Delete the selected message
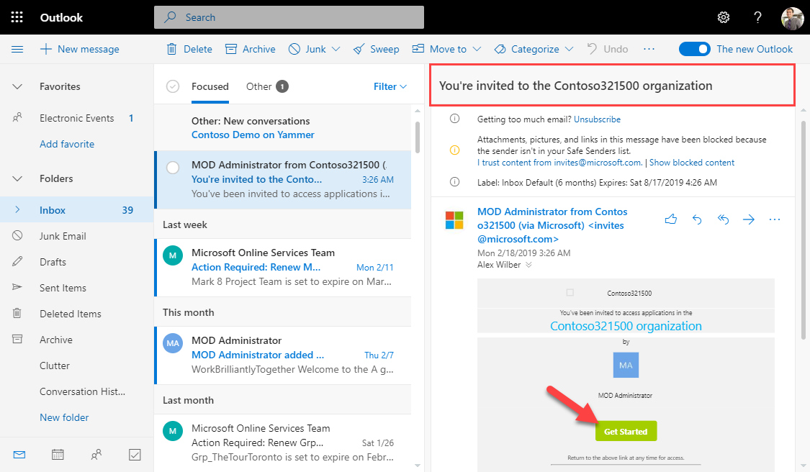810x472 pixels. click(x=189, y=49)
